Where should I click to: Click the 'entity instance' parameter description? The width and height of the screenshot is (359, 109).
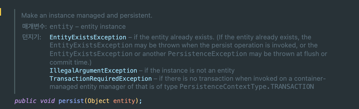click(103, 26)
